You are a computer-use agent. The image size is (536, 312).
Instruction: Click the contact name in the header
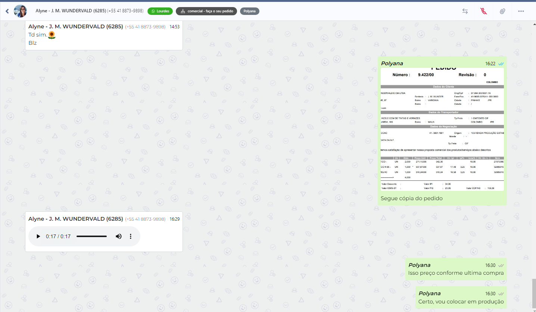click(x=70, y=11)
